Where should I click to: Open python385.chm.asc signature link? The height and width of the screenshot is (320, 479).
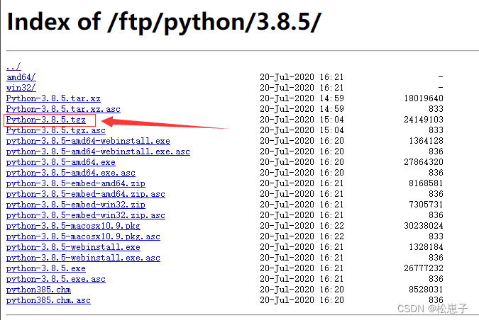48,300
